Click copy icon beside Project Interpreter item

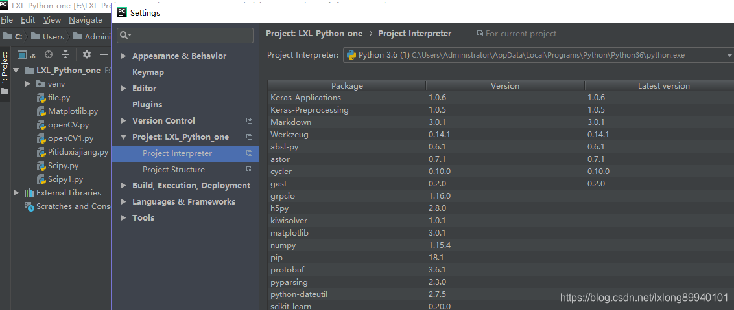point(249,153)
